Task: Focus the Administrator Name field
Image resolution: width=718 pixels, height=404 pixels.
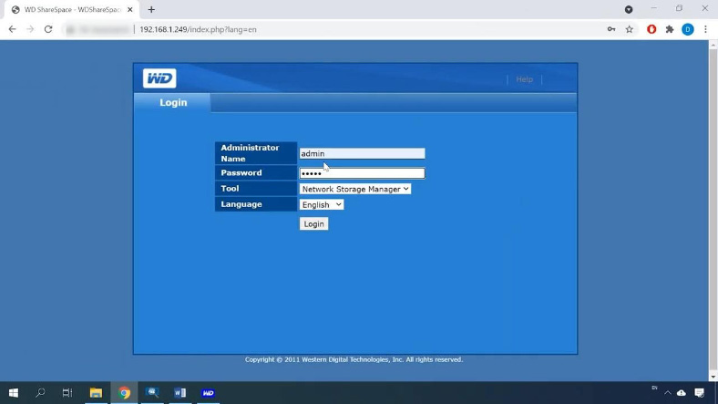Action: pyautogui.click(x=362, y=153)
